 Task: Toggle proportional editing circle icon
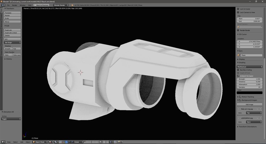pyautogui.click(x=104, y=142)
